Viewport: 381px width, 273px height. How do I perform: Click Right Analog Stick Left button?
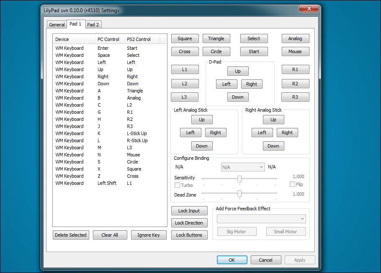(262, 133)
